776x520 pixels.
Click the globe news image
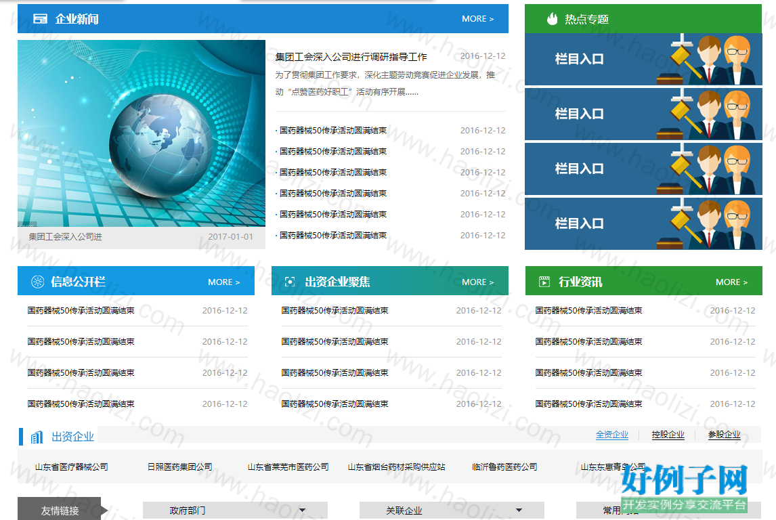(142, 133)
